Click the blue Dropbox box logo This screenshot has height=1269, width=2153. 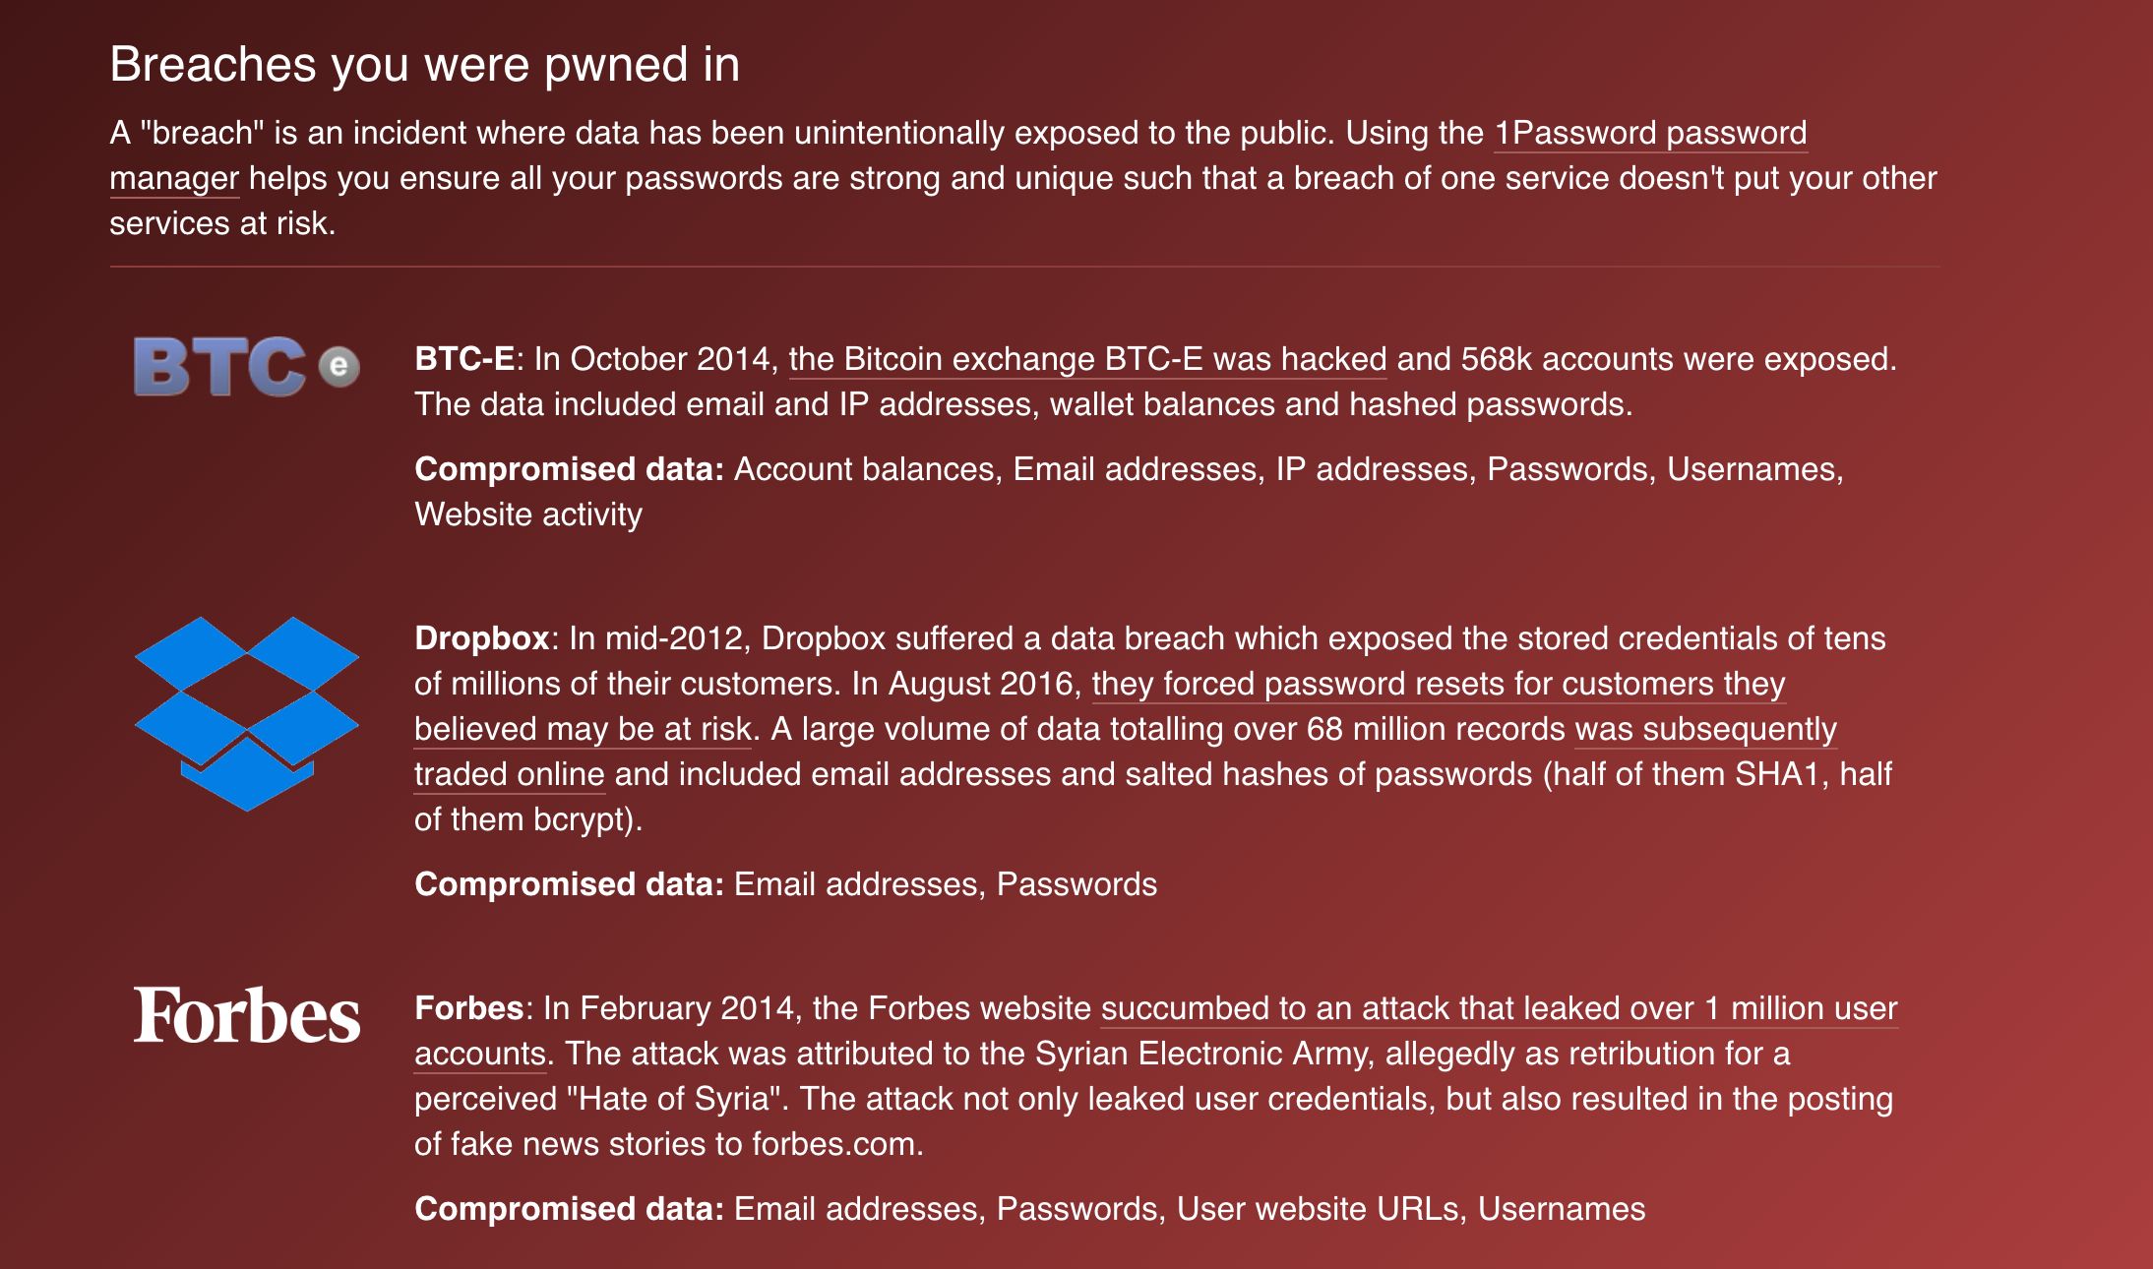246,713
